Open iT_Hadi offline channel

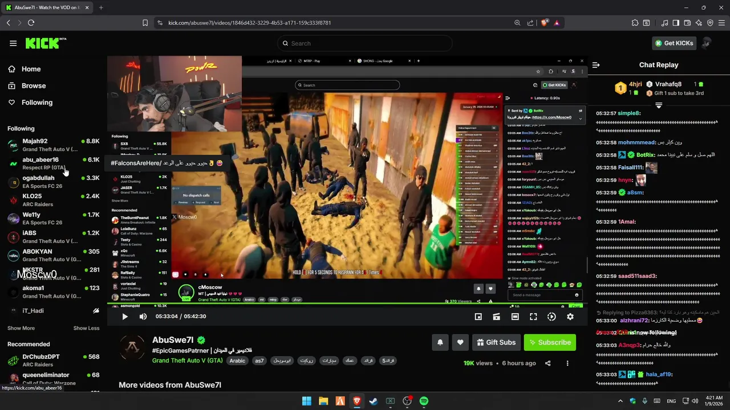pyautogui.click(x=54, y=311)
